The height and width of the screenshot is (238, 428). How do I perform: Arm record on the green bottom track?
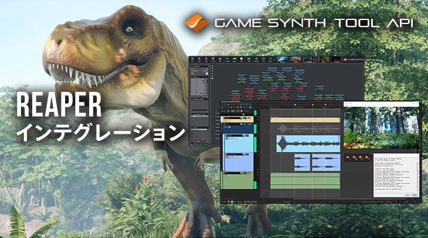pyautogui.click(x=225, y=173)
